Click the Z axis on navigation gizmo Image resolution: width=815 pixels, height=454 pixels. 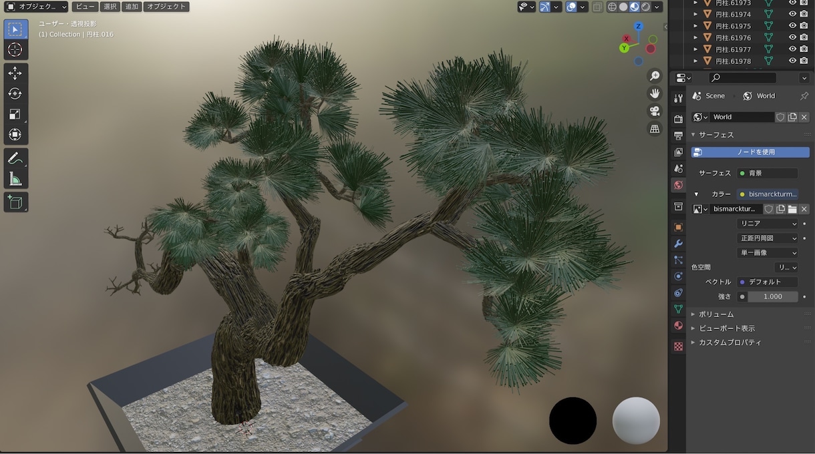(x=639, y=26)
